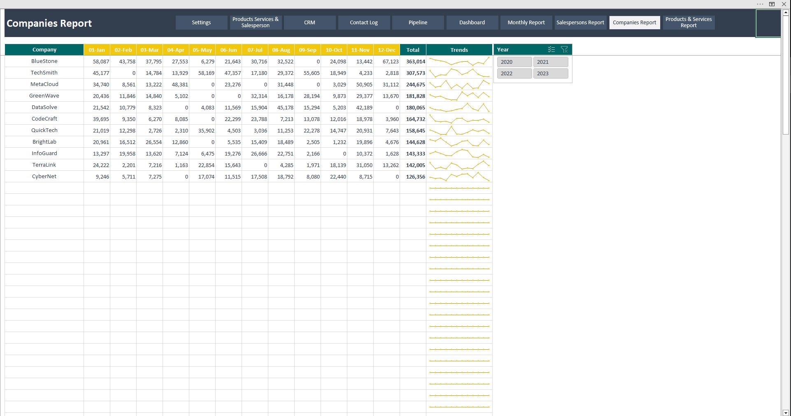Open the Contact Log page

tap(364, 23)
